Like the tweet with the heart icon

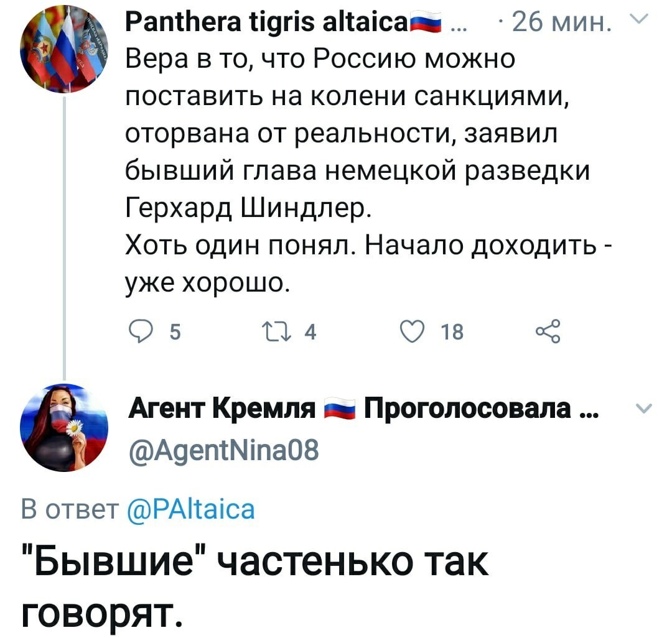413,332
